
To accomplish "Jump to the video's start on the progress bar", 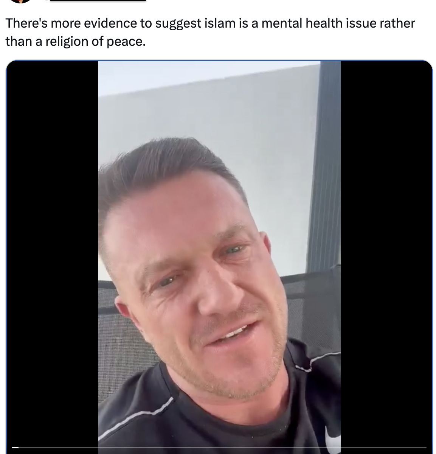I will [13, 448].
